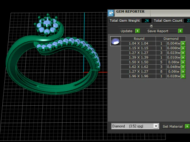190x142 pixels.
Task: Click green arrow on the 0.023tw row
Action: (183, 53)
